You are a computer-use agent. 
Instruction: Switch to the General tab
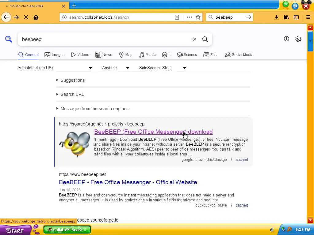(x=28, y=55)
